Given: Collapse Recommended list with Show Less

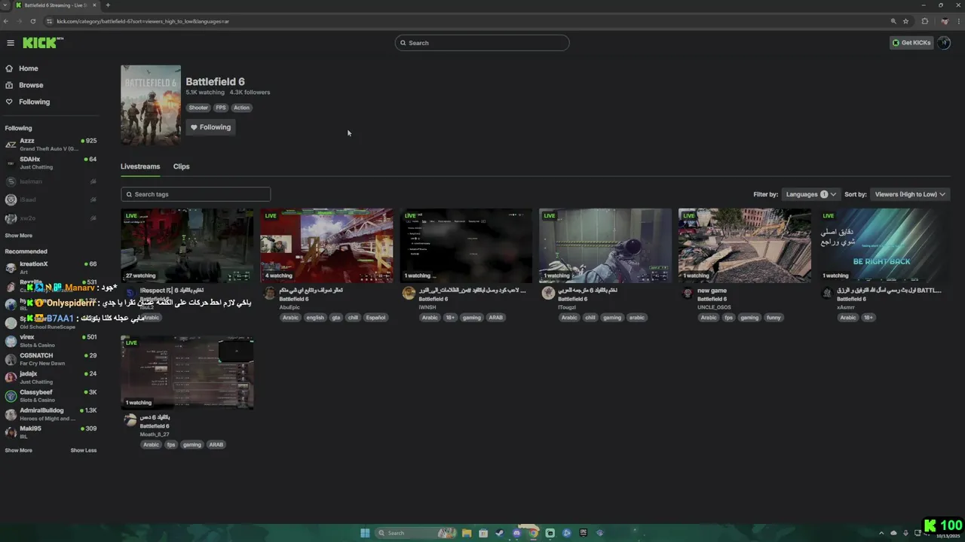Looking at the screenshot, I should pyautogui.click(x=84, y=450).
